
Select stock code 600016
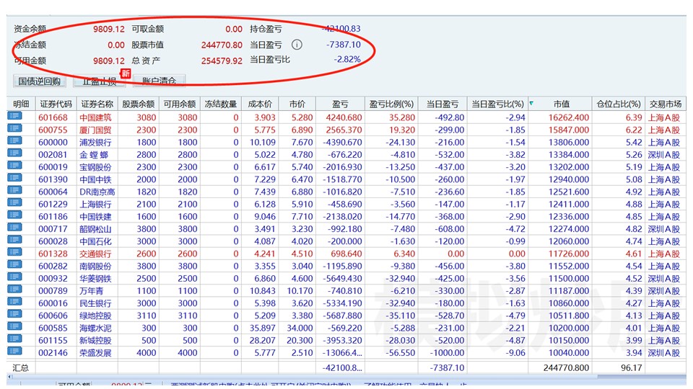53,303
